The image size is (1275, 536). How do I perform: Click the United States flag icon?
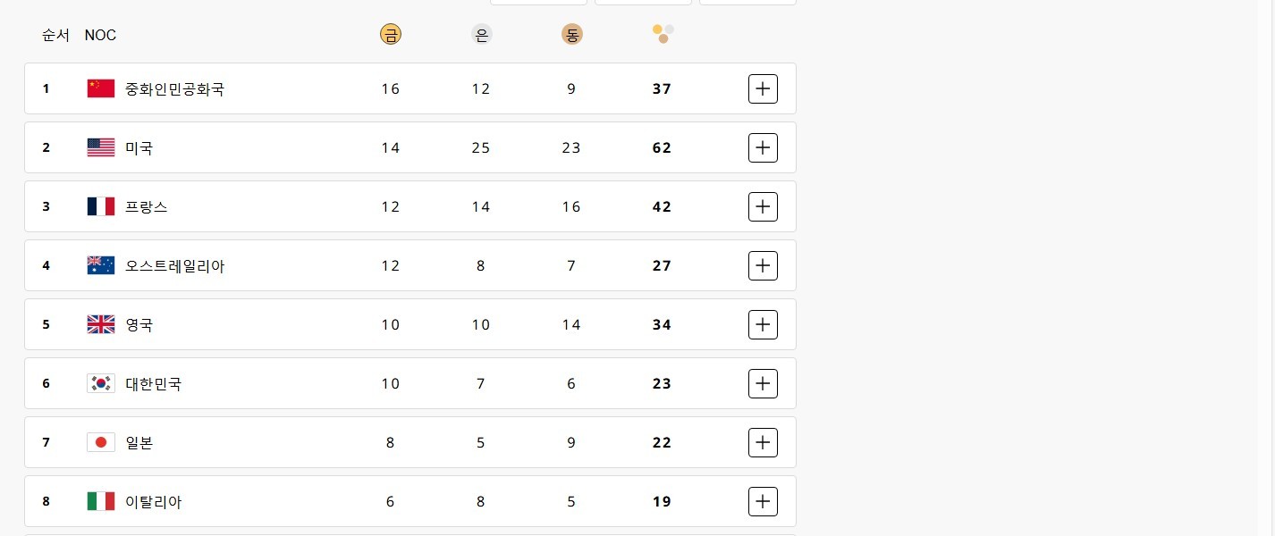[x=101, y=147]
